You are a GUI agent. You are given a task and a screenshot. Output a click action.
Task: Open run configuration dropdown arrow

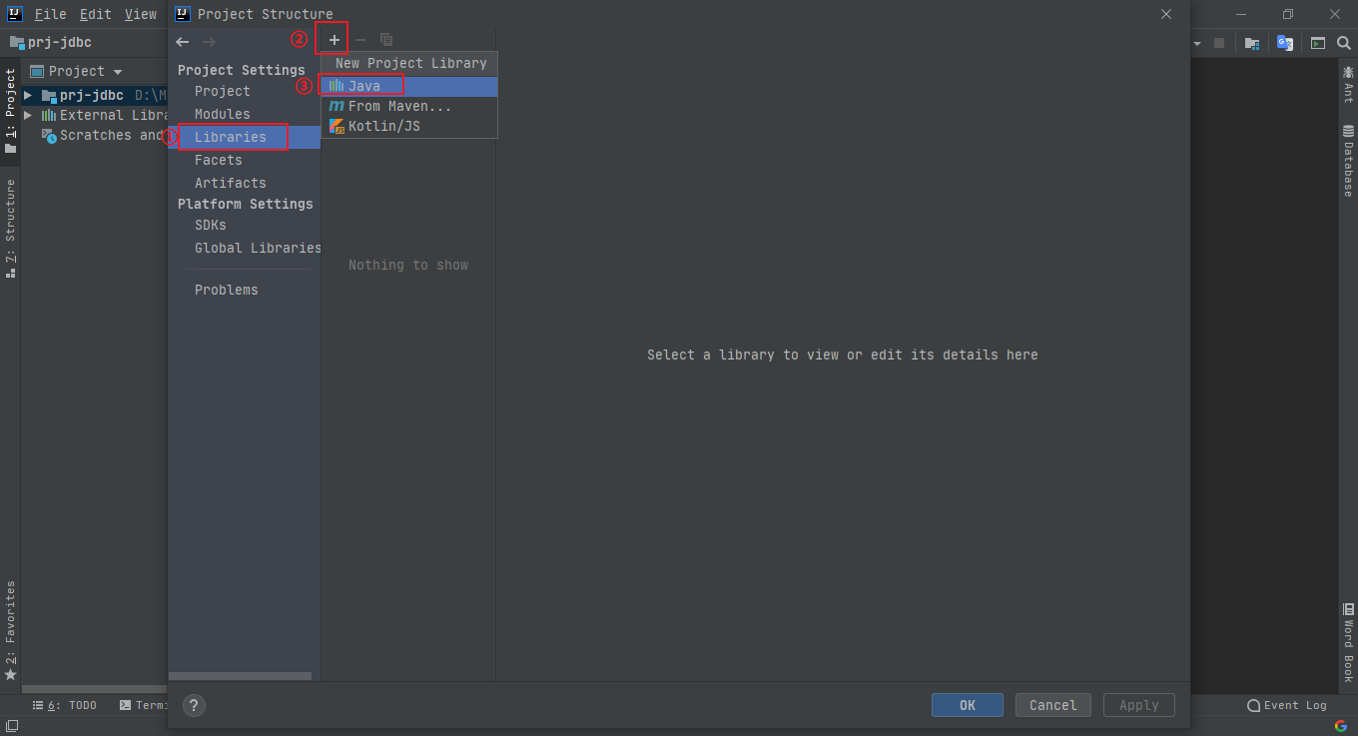coord(1197,43)
